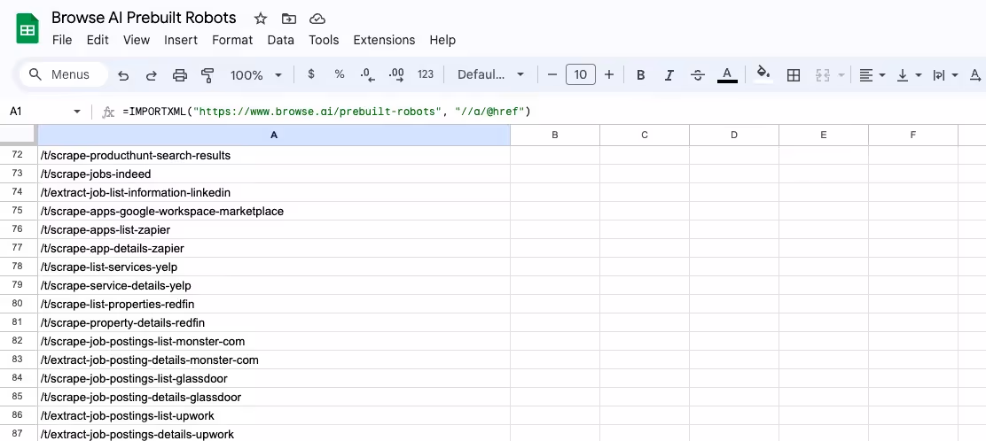The image size is (986, 441).
Task: Open vertical align dropdown
Action: [909, 74]
